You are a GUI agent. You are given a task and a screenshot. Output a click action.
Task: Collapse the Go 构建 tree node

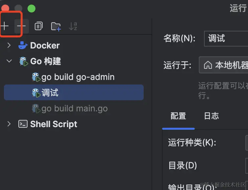click(x=9, y=61)
